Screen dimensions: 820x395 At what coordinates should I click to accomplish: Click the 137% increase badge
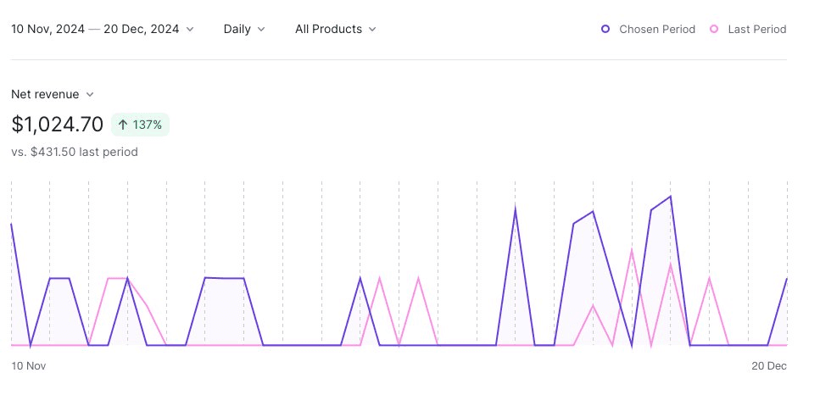click(141, 125)
